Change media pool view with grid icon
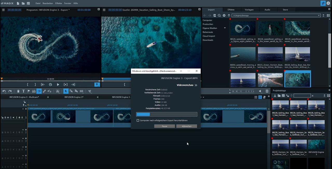The height and width of the screenshot is (169, 332). tap(328, 16)
